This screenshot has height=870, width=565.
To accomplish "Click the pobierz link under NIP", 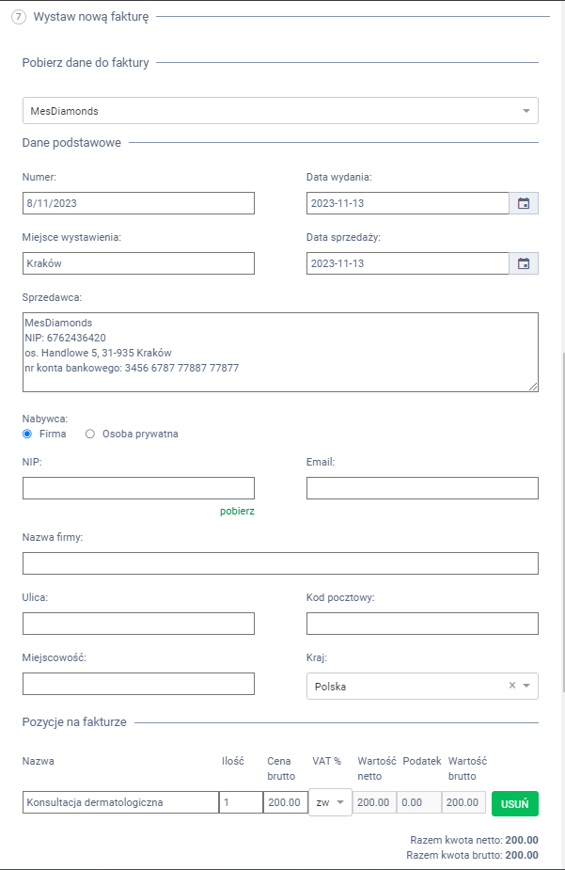I will (x=237, y=511).
